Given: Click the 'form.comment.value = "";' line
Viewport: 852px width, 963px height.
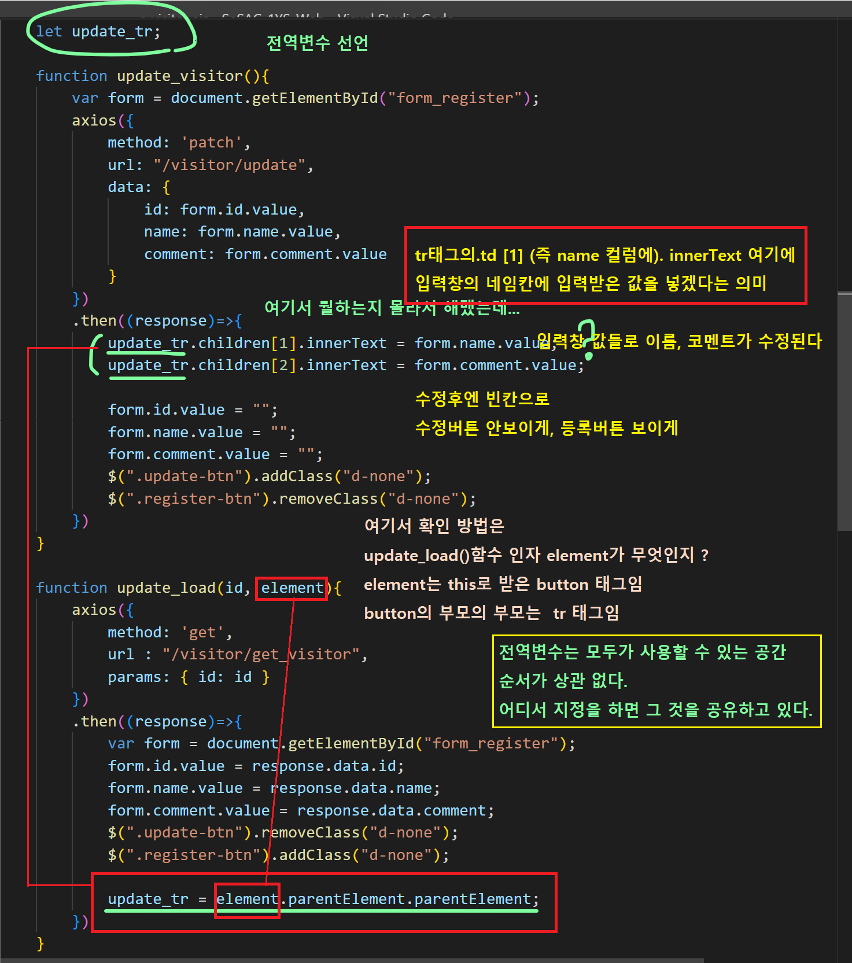Looking at the screenshot, I should (215, 455).
